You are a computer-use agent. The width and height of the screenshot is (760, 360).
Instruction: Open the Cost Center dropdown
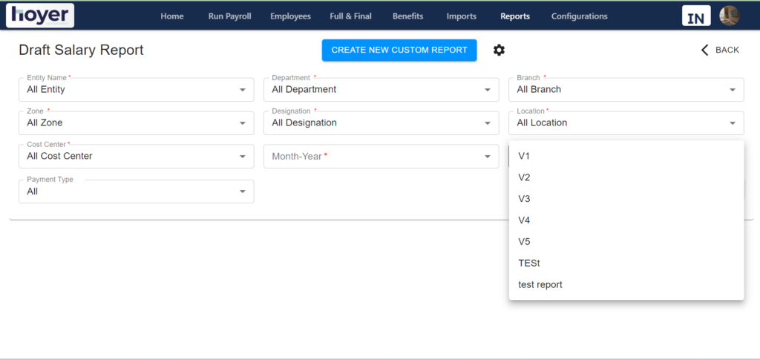[x=137, y=157]
